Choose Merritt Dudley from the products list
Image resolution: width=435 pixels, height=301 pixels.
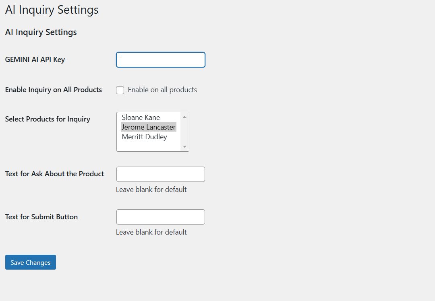pos(144,137)
